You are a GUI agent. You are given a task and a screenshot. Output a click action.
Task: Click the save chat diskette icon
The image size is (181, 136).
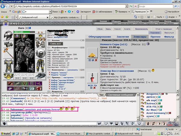coord(116,124)
